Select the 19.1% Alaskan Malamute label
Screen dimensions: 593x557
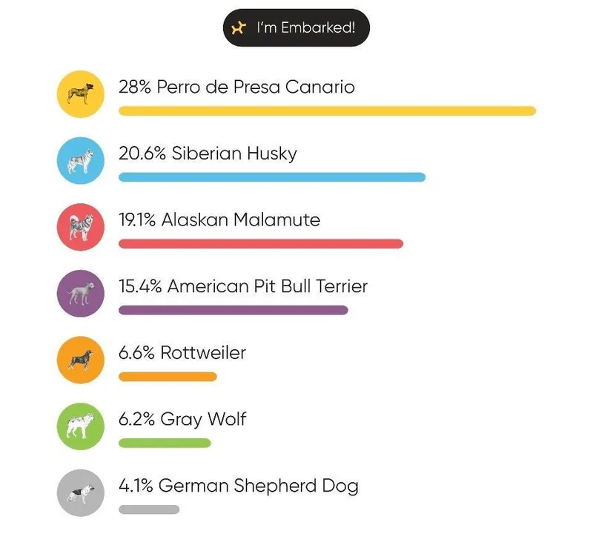point(219,220)
